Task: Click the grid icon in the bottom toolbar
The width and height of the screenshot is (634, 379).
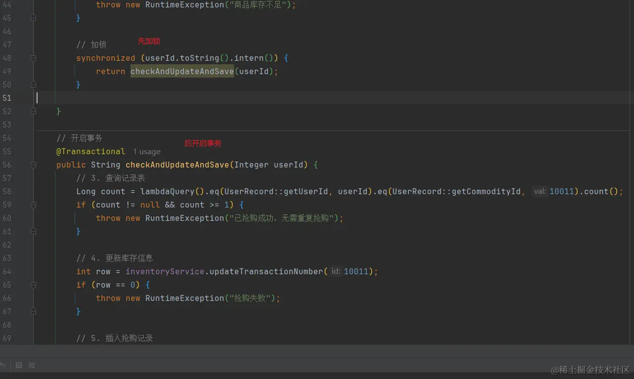Action: point(19,365)
